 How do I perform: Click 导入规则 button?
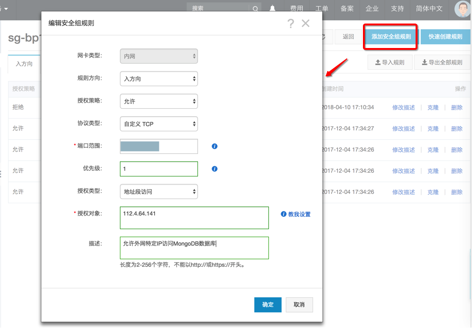tap(390, 62)
